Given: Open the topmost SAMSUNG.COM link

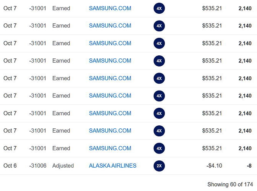Looking at the screenshot, I should [x=110, y=8].
